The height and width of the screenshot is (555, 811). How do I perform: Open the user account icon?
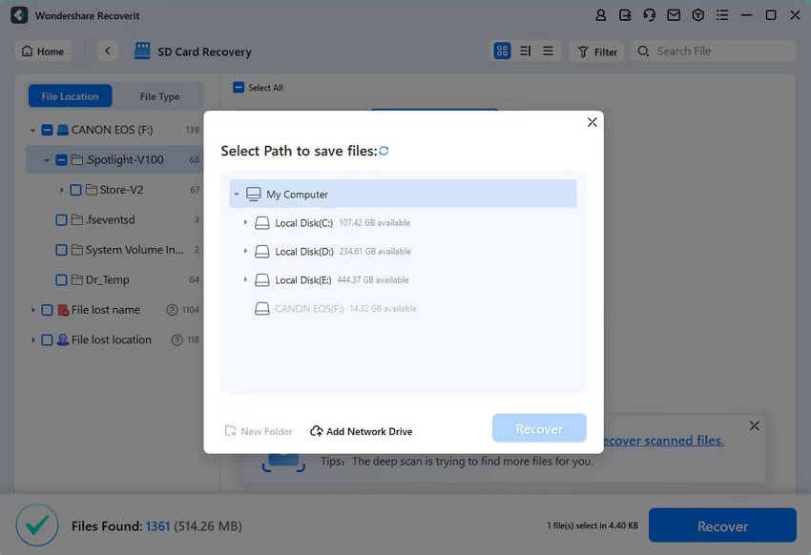pos(600,15)
